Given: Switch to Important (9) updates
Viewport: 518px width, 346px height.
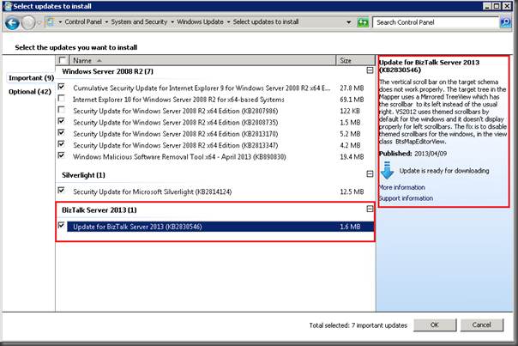Looking at the screenshot, I should [x=31, y=78].
